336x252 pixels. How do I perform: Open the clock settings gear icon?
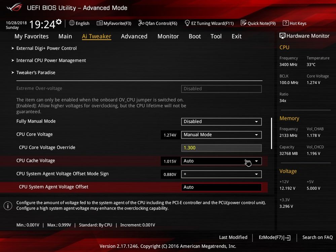coord(59,22)
